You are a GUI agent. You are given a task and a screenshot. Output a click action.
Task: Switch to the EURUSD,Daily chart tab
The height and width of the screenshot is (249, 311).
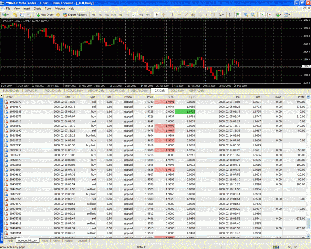point(11,91)
